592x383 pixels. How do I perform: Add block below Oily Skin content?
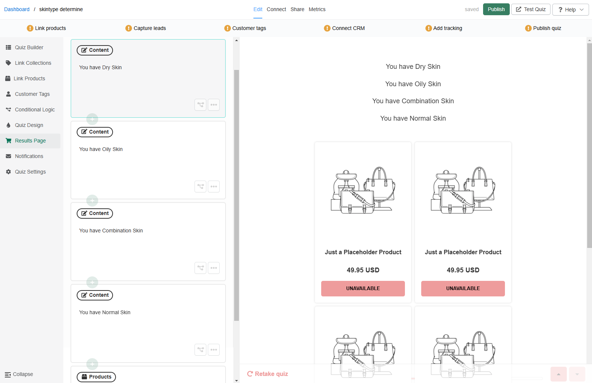click(92, 201)
